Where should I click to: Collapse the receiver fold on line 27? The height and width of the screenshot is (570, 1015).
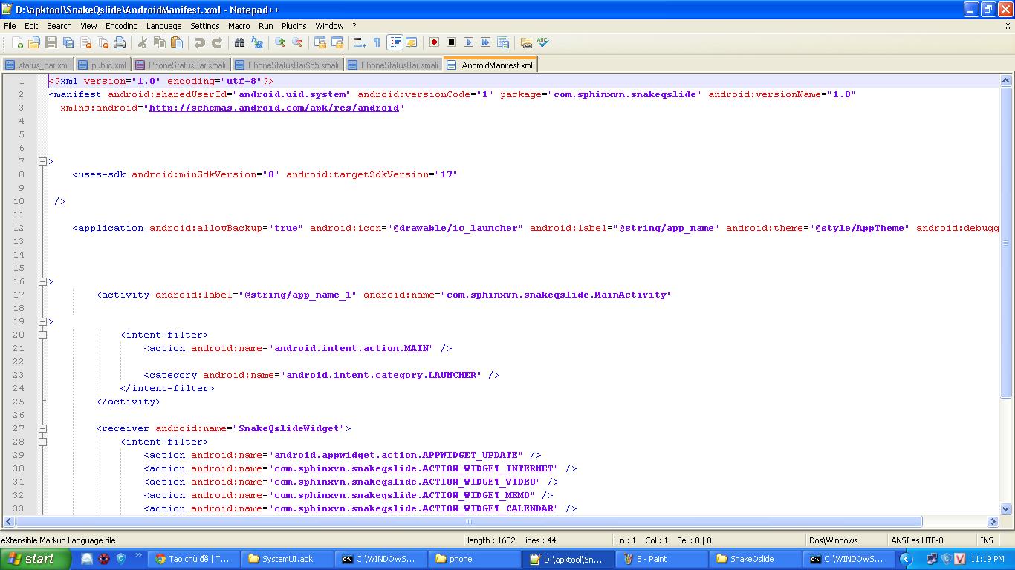[x=42, y=428]
